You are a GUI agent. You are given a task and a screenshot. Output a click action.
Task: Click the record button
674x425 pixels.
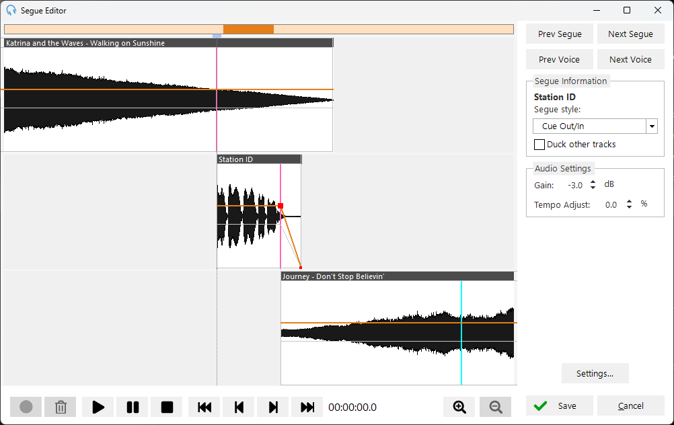(26, 407)
